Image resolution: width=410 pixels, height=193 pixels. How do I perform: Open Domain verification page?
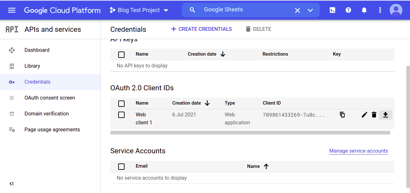click(46, 114)
